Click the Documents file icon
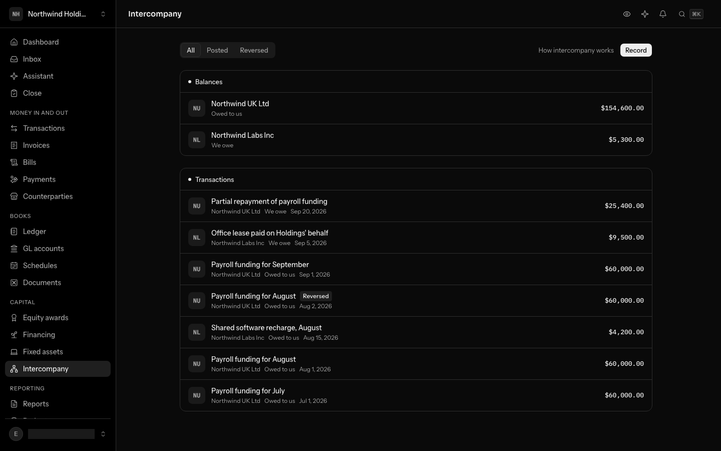This screenshot has height=451, width=721. click(14, 283)
